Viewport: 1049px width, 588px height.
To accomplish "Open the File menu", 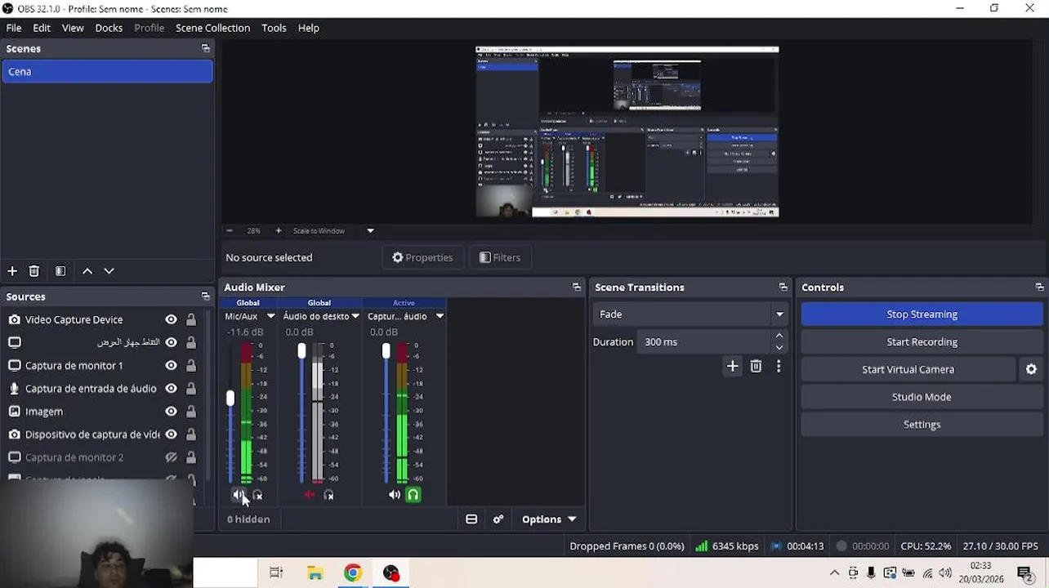I will [14, 28].
